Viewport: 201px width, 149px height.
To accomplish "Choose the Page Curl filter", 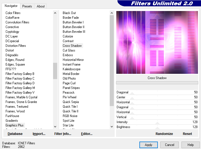I will click(x=69, y=83).
